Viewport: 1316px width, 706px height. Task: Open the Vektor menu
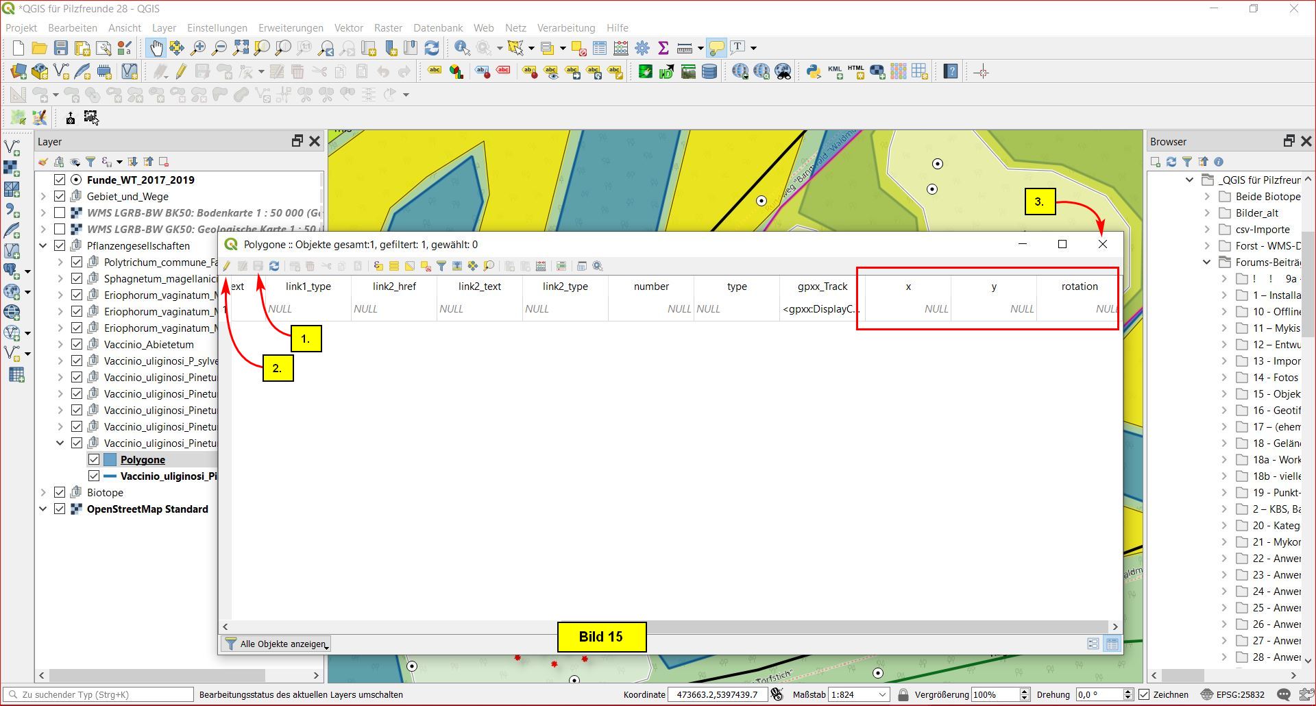348,28
